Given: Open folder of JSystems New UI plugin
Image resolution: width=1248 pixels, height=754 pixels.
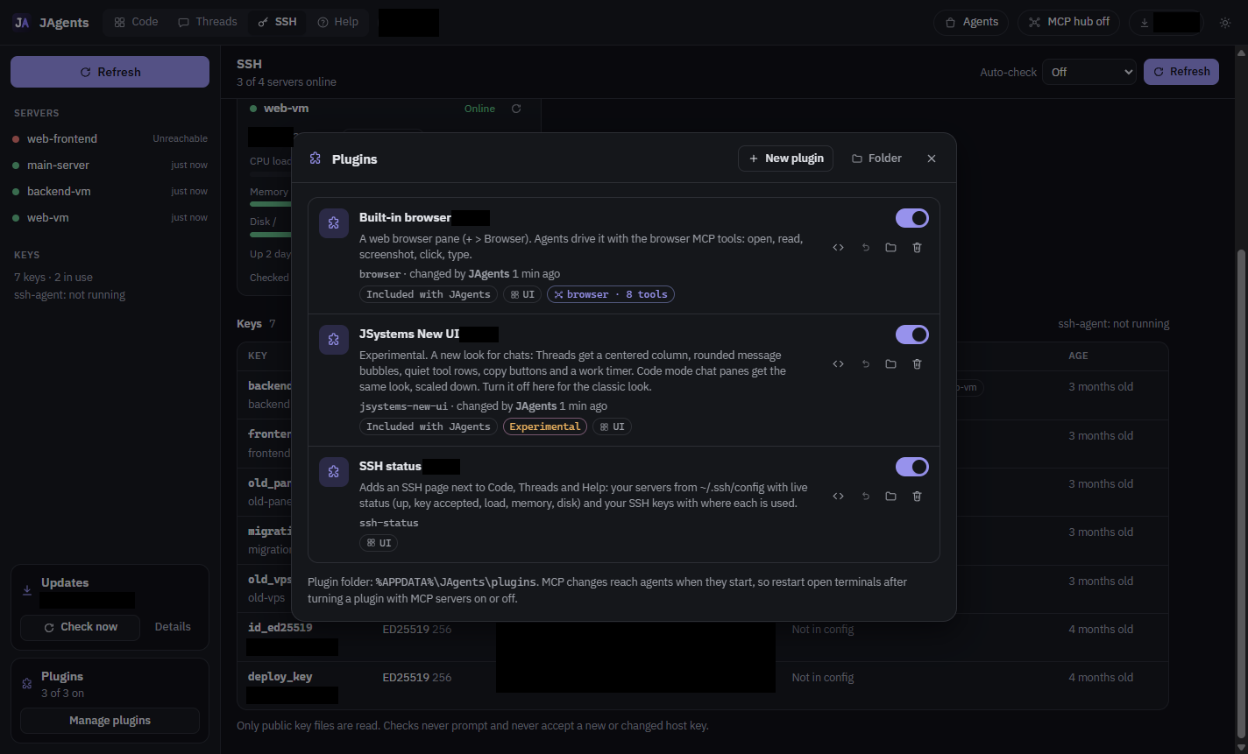Looking at the screenshot, I should point(890,364).
